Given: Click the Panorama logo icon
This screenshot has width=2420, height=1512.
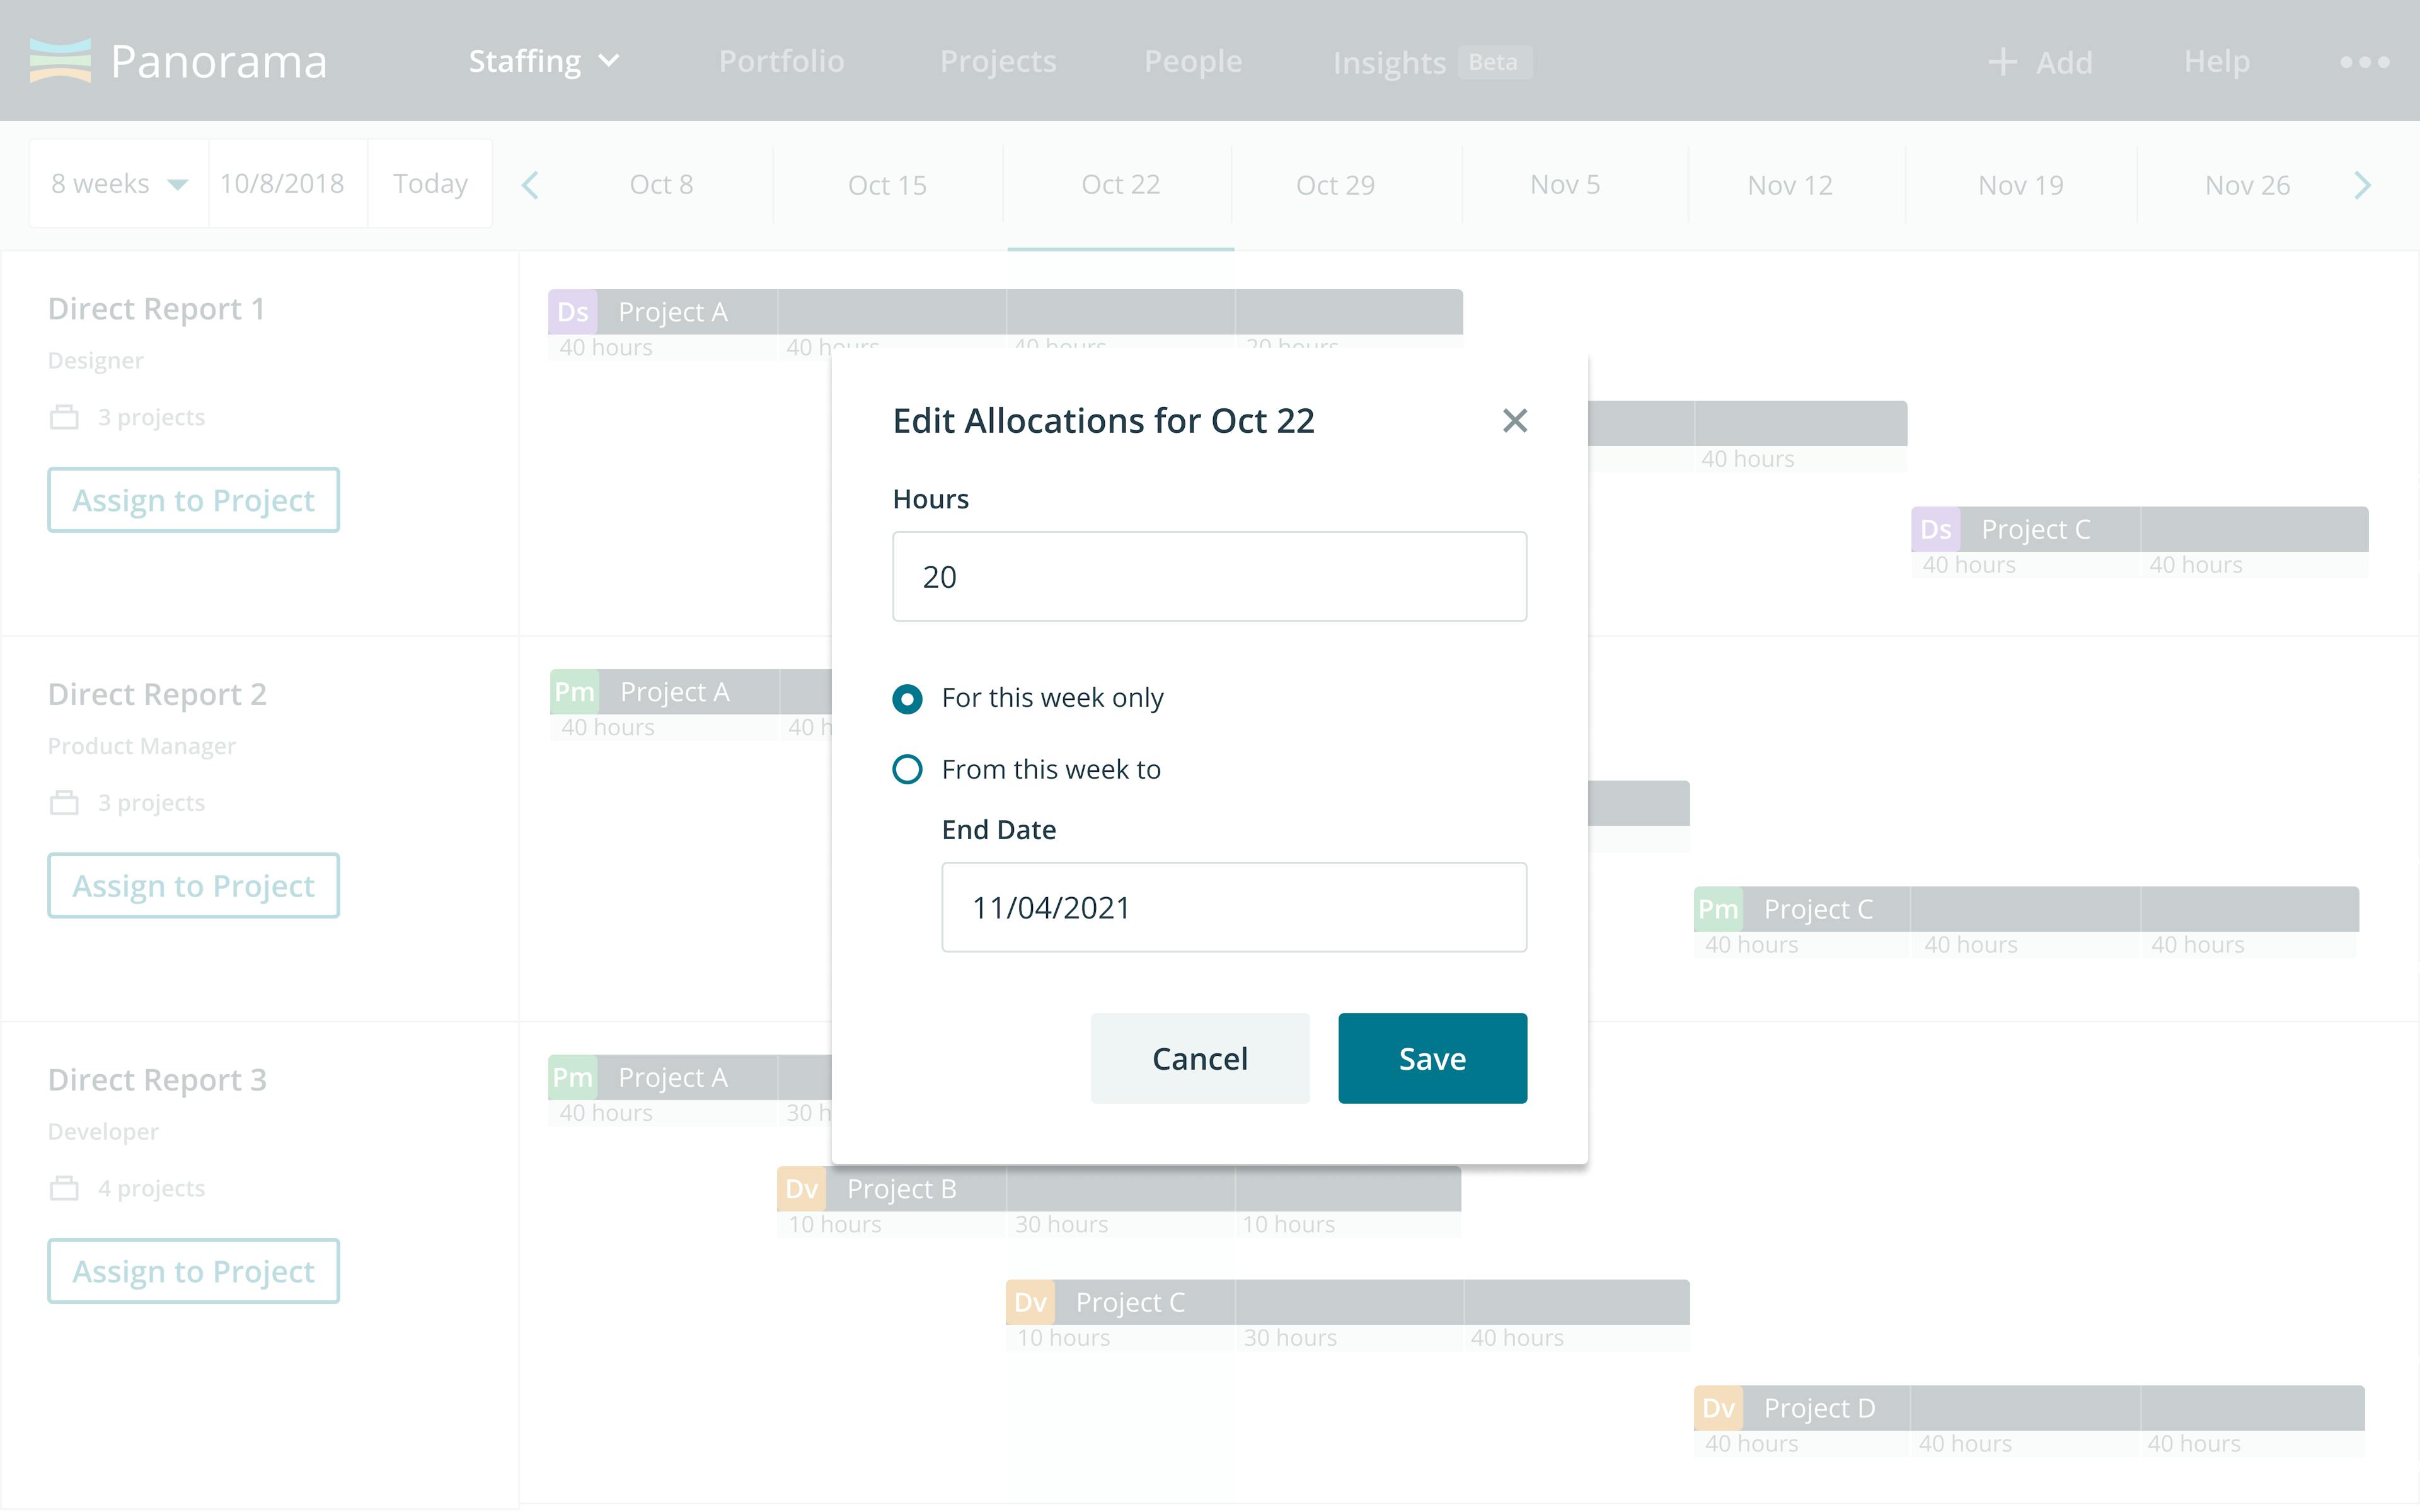Looking at the screenshot, I should coord(60,61).
